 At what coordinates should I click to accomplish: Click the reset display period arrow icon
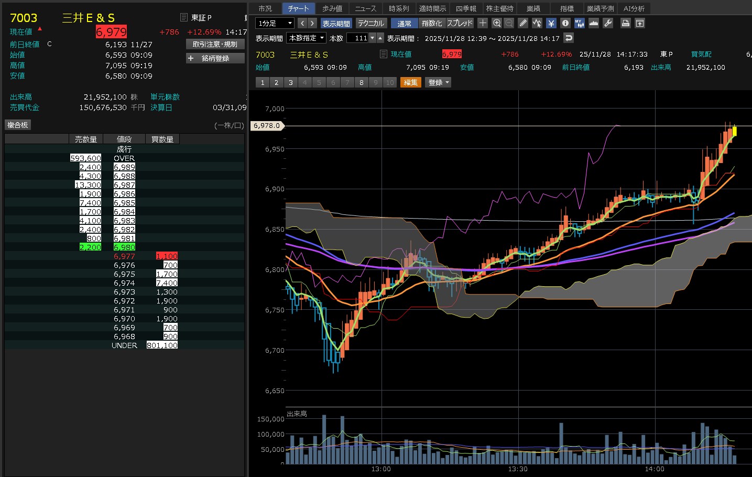569,38
